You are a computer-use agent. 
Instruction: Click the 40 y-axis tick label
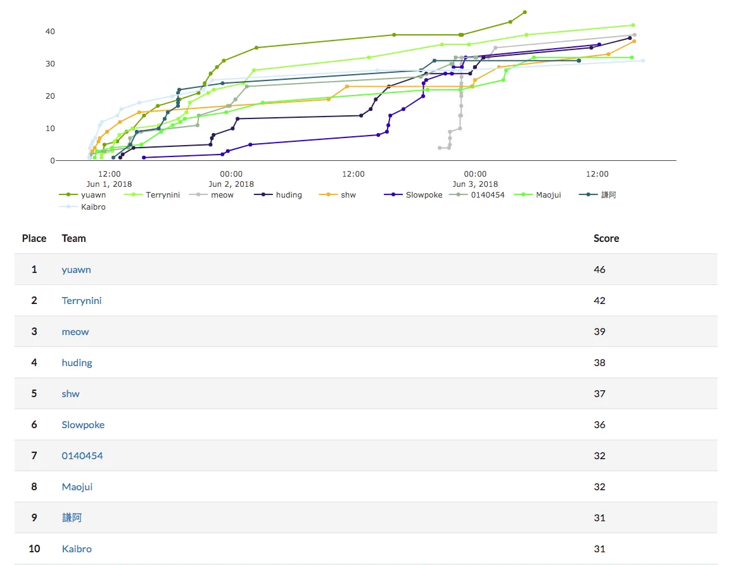point(50,32)
